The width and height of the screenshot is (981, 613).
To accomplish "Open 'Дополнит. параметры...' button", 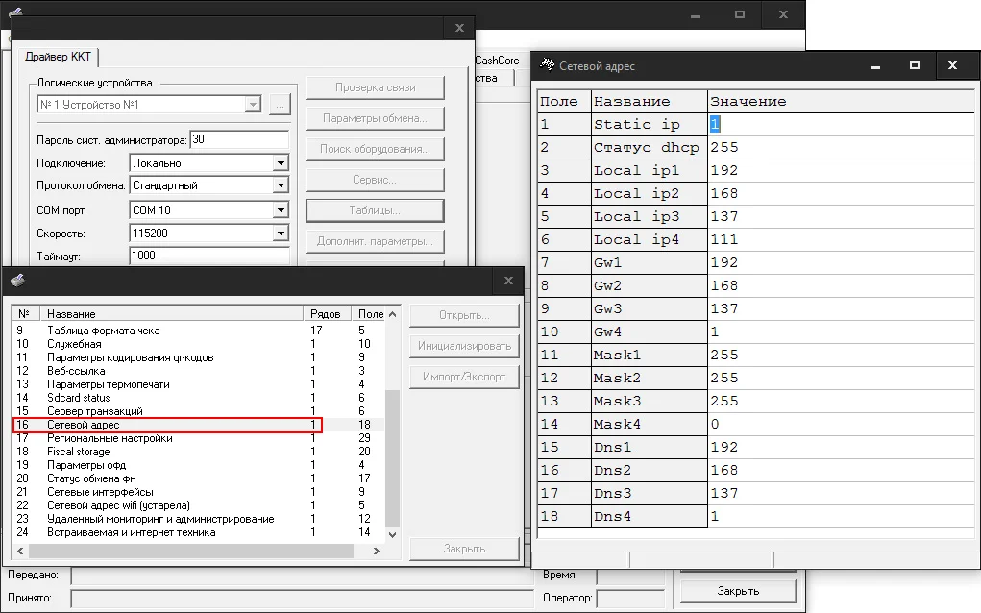I will point(375,241).
